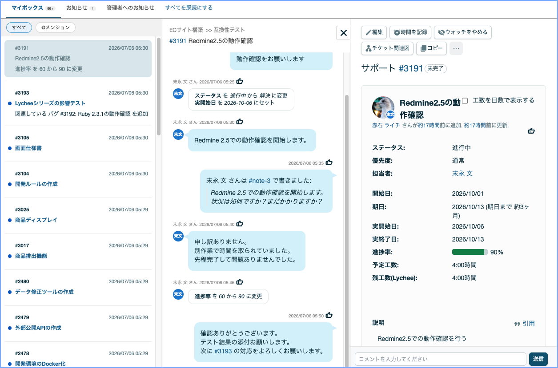Close the ticket conversation panel
The width and height of the screenshot is (558, 368).
point(343,32)
